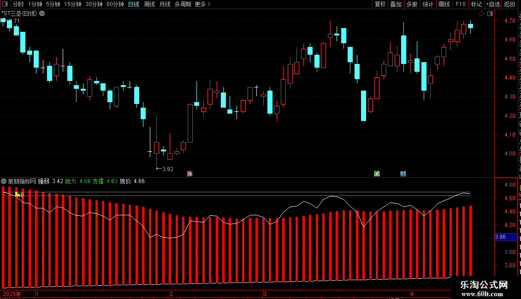
Task: Click the 强弱: 3.42 indicator value
Action: point(51,181)
